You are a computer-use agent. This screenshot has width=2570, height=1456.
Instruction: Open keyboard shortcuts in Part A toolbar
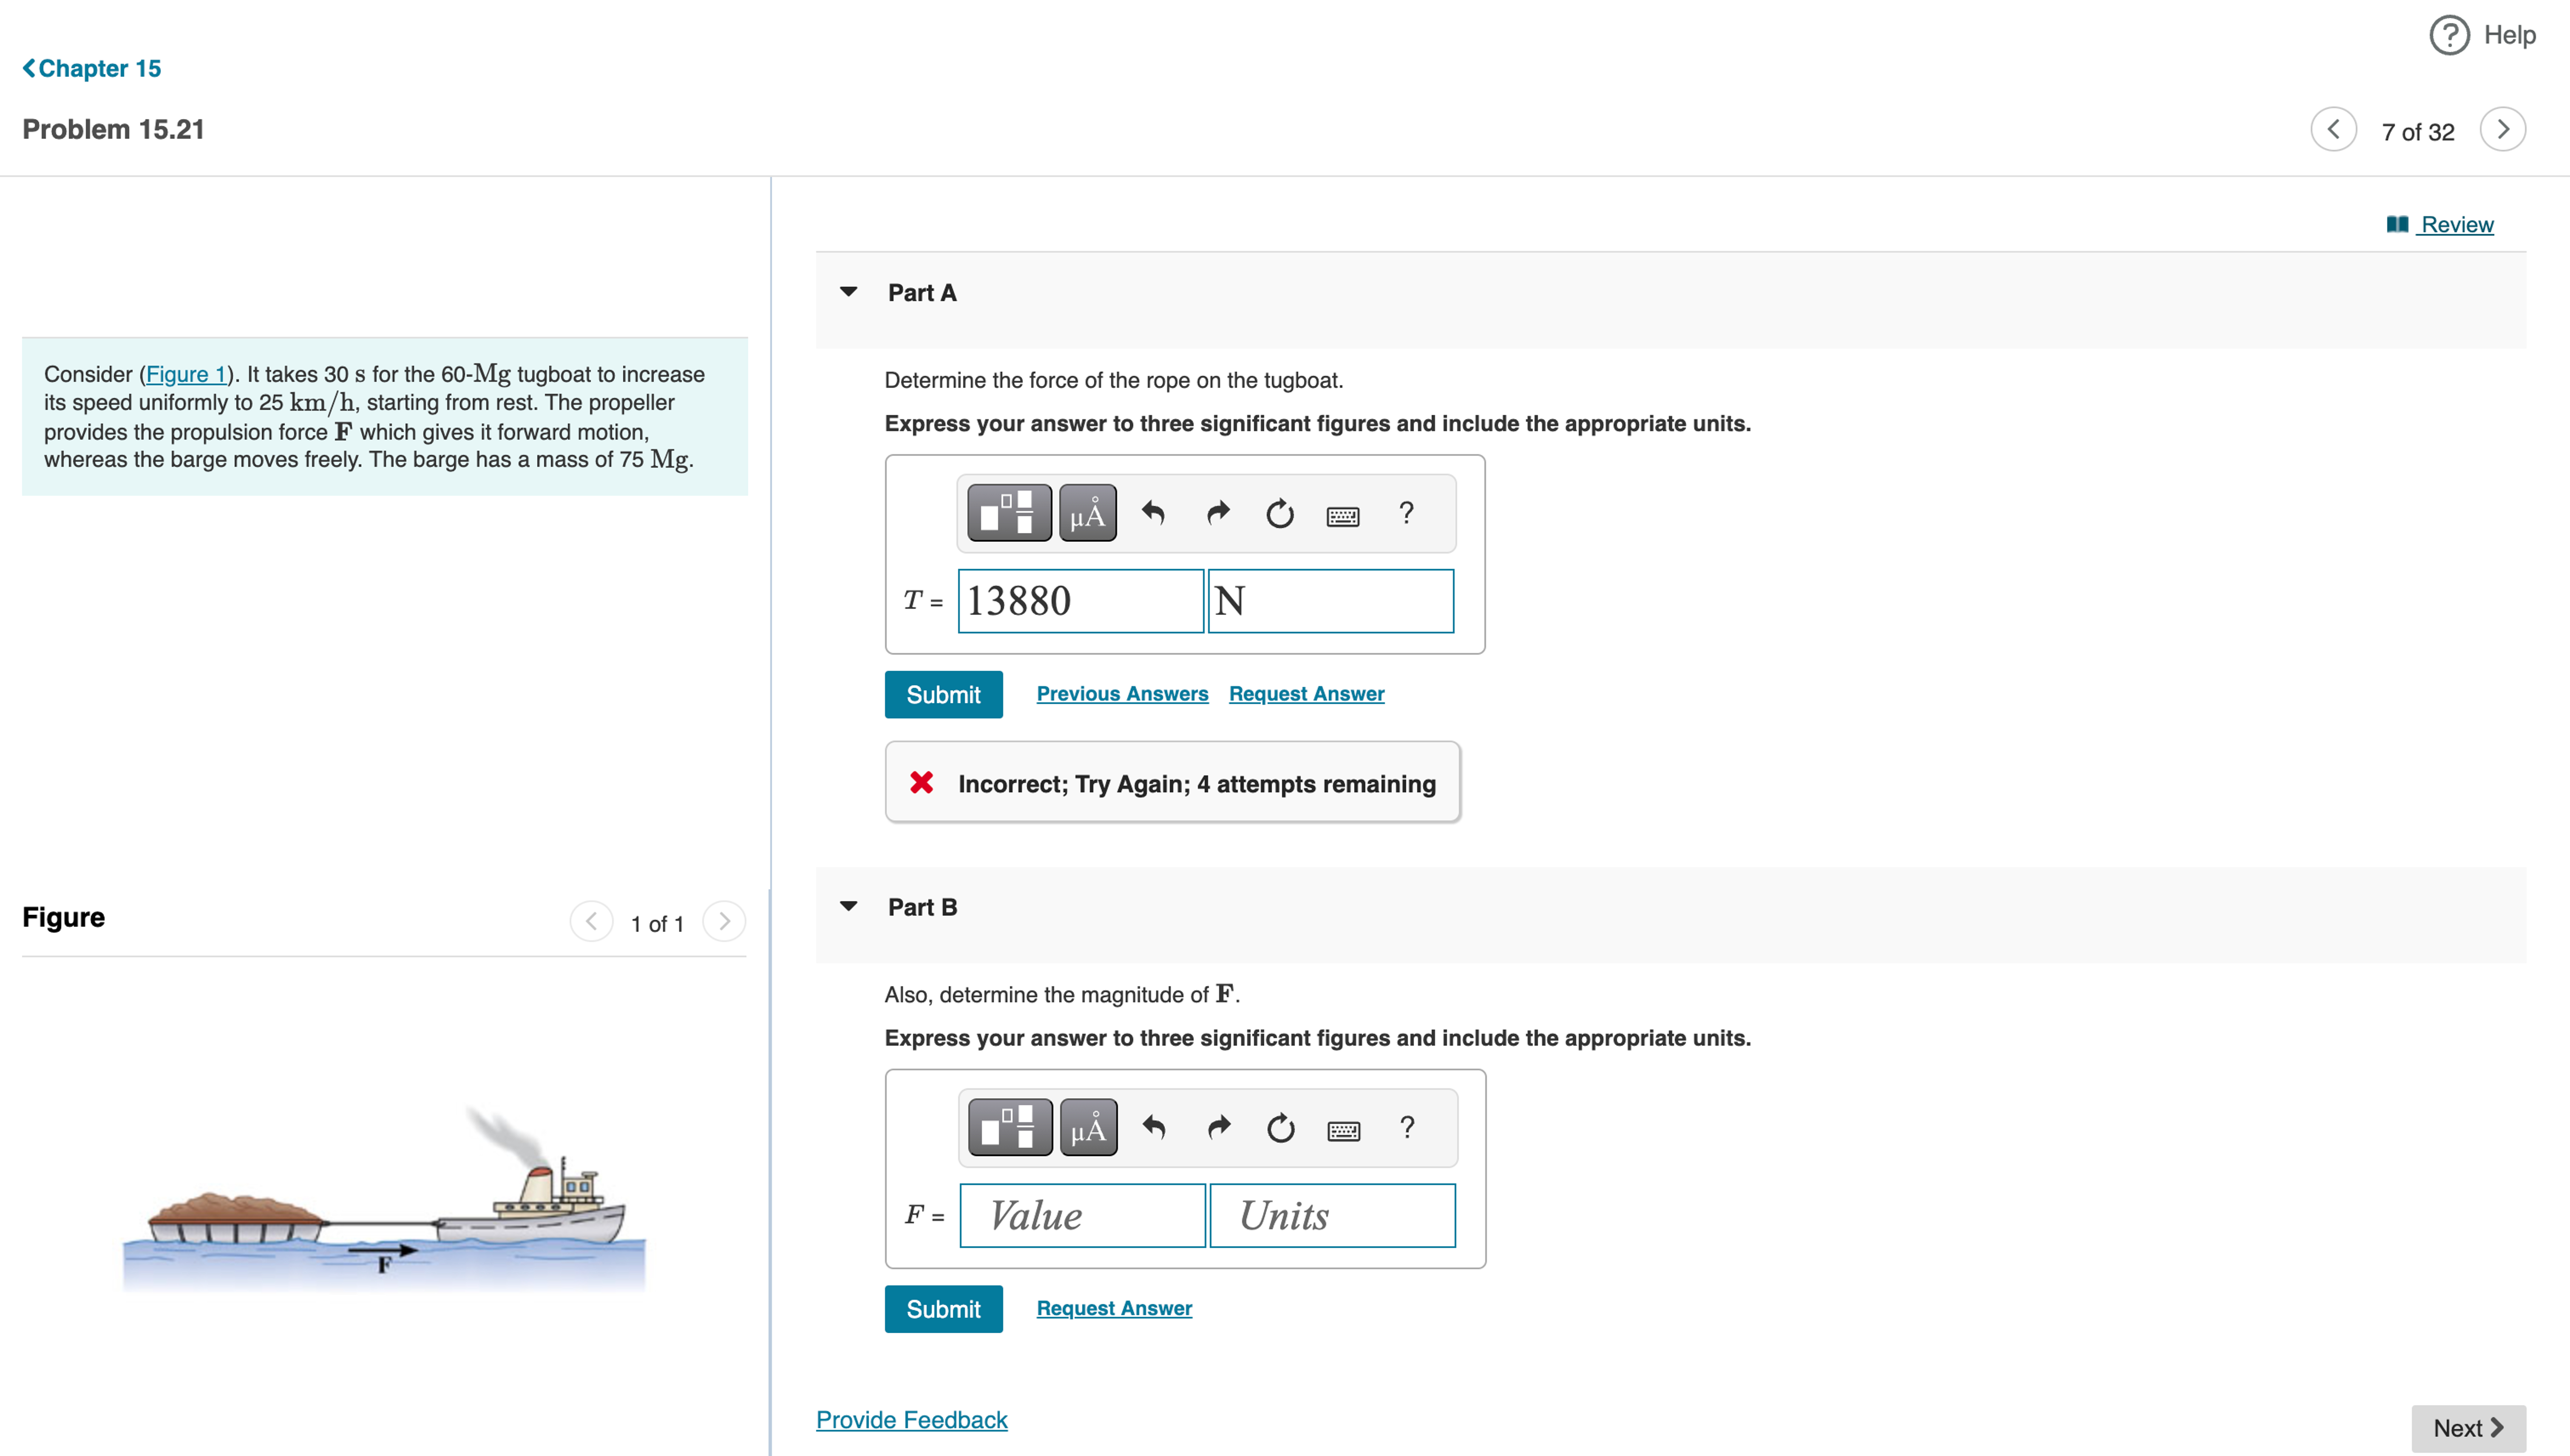tap(1342, 515)
